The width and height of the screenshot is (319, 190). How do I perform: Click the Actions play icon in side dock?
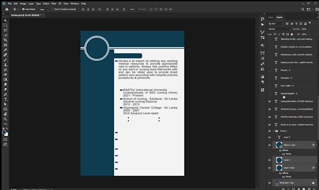pyautogui.click(x=262, y=24)
